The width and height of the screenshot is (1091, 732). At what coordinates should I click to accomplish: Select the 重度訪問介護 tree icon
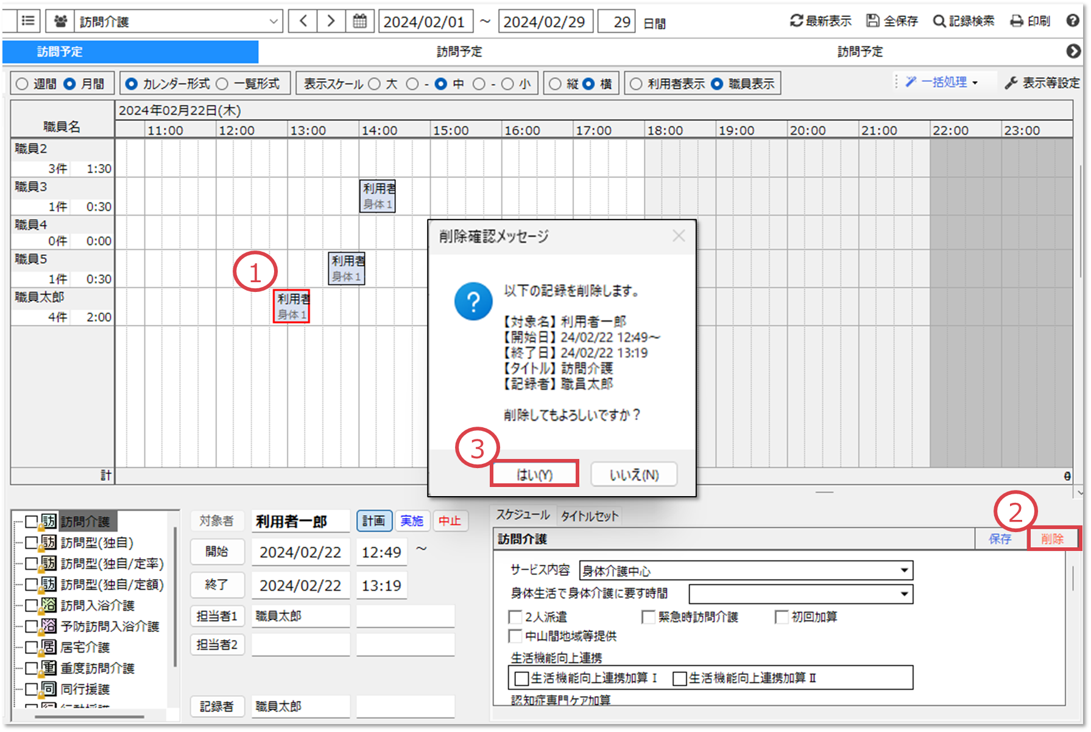click(x=49, y=667)
